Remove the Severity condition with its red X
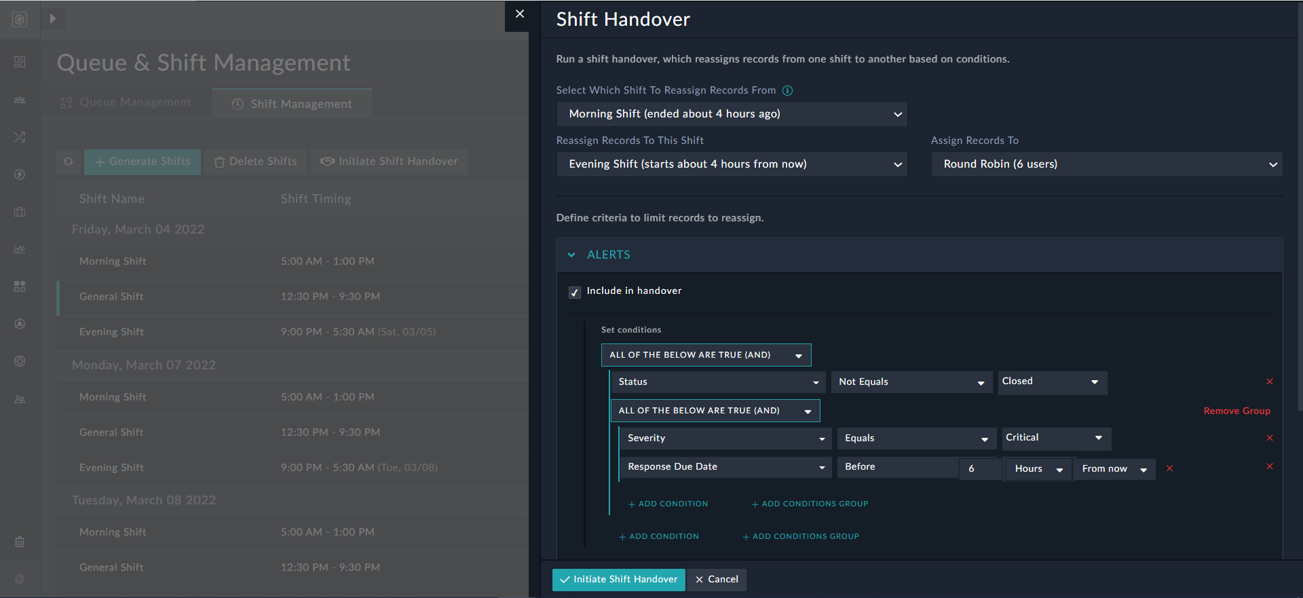Image resolution: width=1303 pixels, height=598 pixels. click(1270, 438)
